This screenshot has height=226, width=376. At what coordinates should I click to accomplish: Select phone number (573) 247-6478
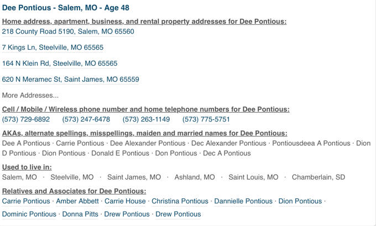(x=86, y=119)
